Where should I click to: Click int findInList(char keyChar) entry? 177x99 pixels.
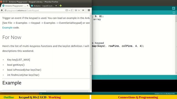tap(23, 75)
